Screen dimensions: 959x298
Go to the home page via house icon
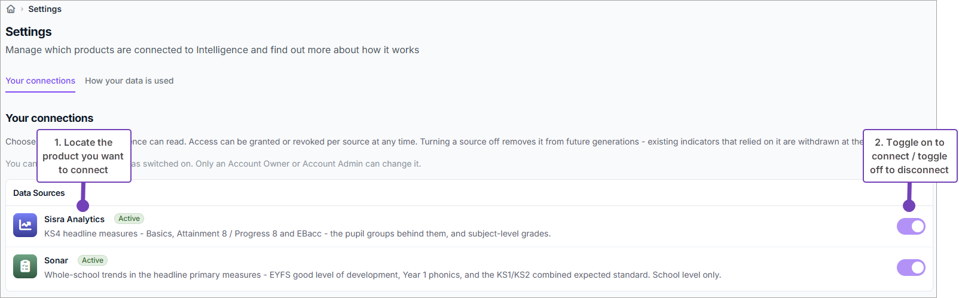tap(11, 9)
